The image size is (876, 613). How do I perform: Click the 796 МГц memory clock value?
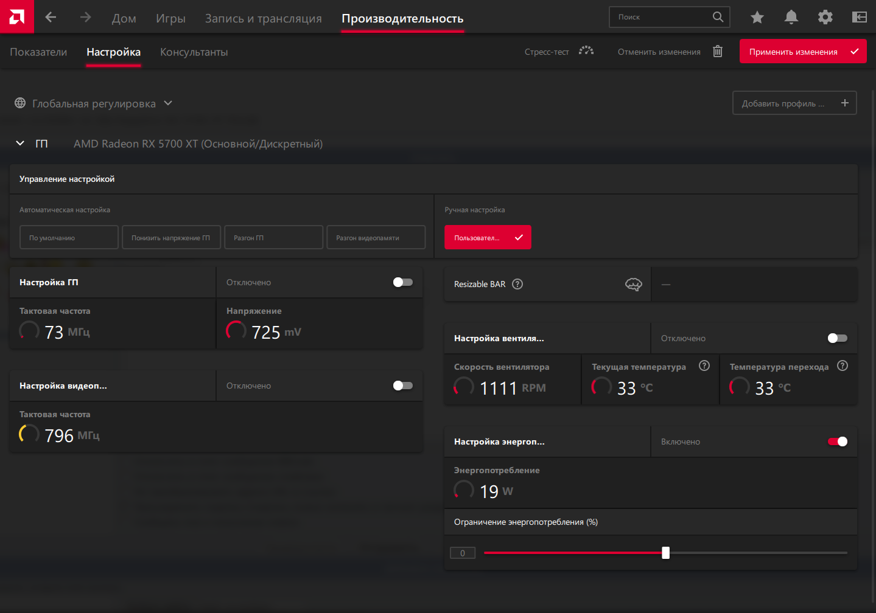tap(72, 435)
